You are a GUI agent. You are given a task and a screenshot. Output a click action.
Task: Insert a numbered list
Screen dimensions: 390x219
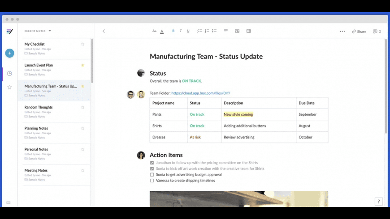point(207,31)
